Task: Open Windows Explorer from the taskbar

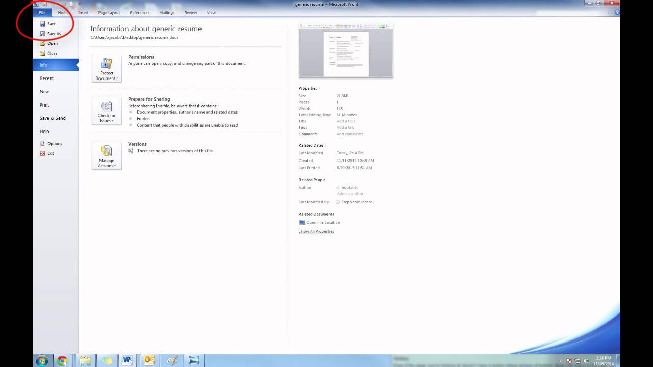Action: 85,361
